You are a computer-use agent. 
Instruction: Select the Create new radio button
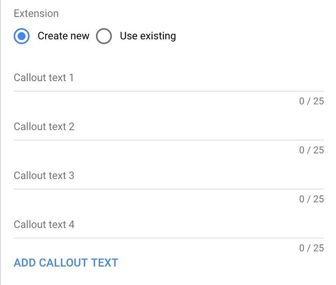pyautogui.click(x=22, y=36)
